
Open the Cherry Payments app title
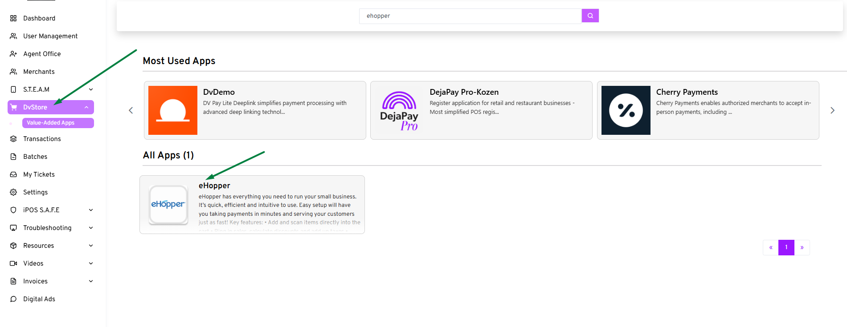687,92
